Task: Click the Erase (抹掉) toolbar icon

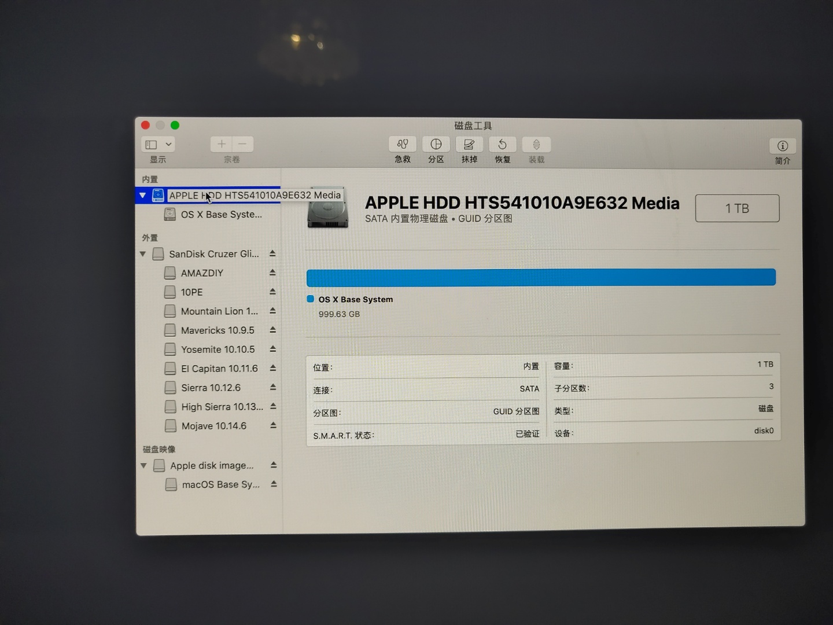Action: 469,144
